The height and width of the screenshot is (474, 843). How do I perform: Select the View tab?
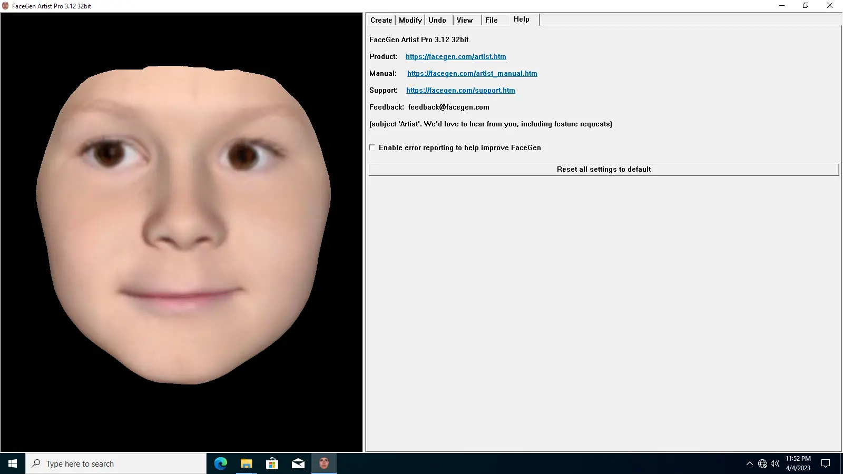[464, 20]
